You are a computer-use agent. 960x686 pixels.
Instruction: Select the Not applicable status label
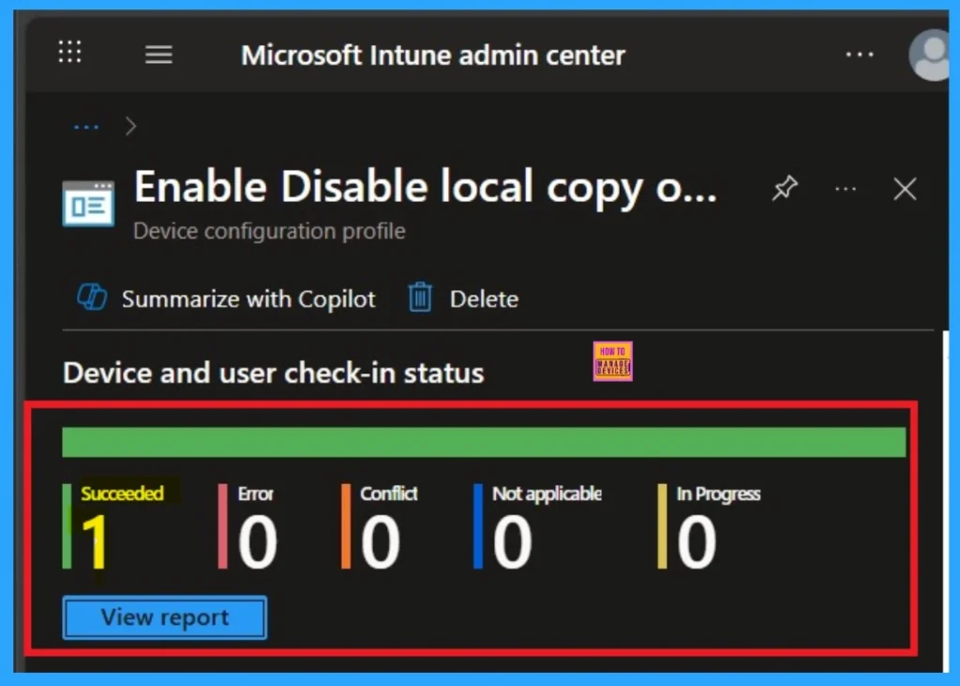(x=547, y=494)
